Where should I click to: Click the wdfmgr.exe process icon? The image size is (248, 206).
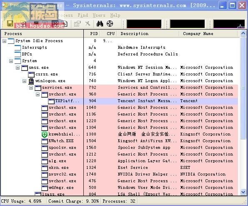click(45, 188)
